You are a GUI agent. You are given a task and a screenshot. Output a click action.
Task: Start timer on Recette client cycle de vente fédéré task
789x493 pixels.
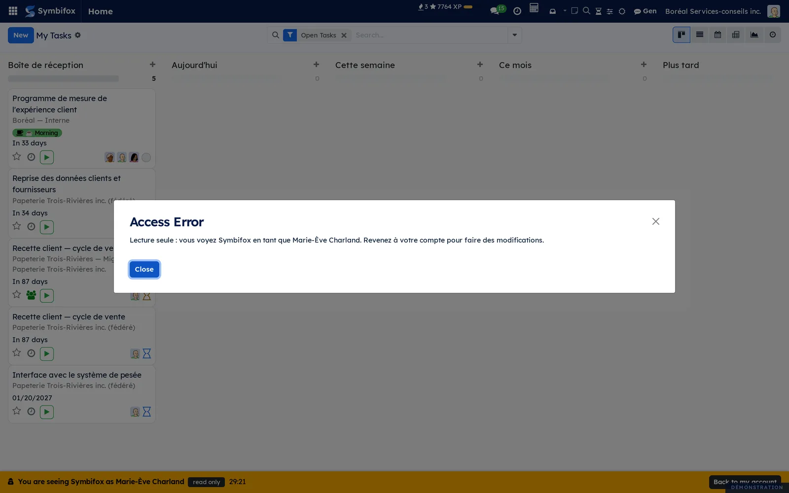click(46, 353)
